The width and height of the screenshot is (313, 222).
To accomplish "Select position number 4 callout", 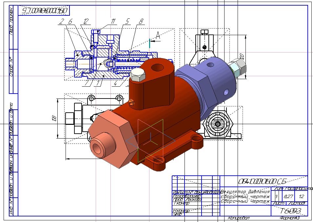I will pos(115,83).
